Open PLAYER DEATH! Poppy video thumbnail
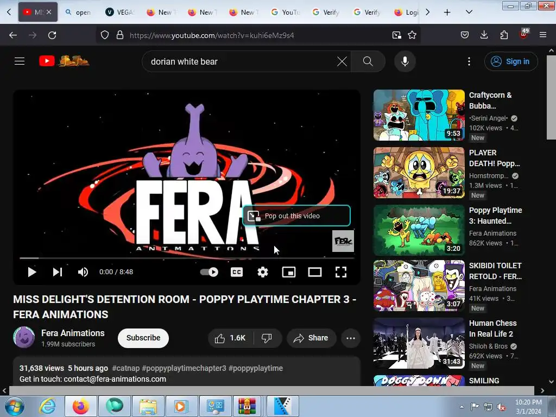The image size is (556, 417). pos(419,172)
